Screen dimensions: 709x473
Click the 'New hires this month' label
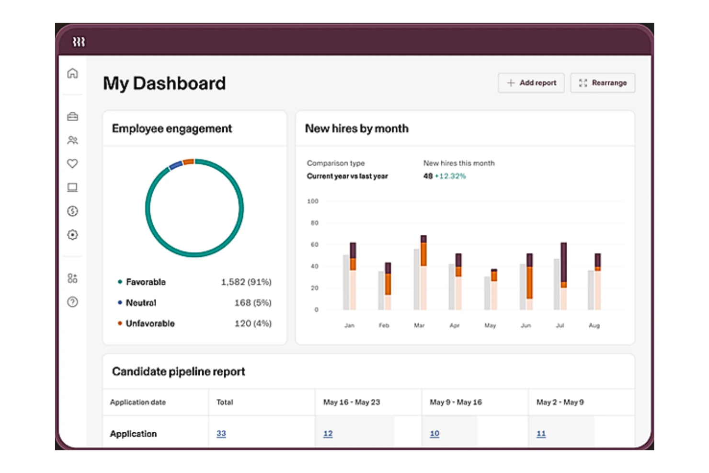pos(459,163)
